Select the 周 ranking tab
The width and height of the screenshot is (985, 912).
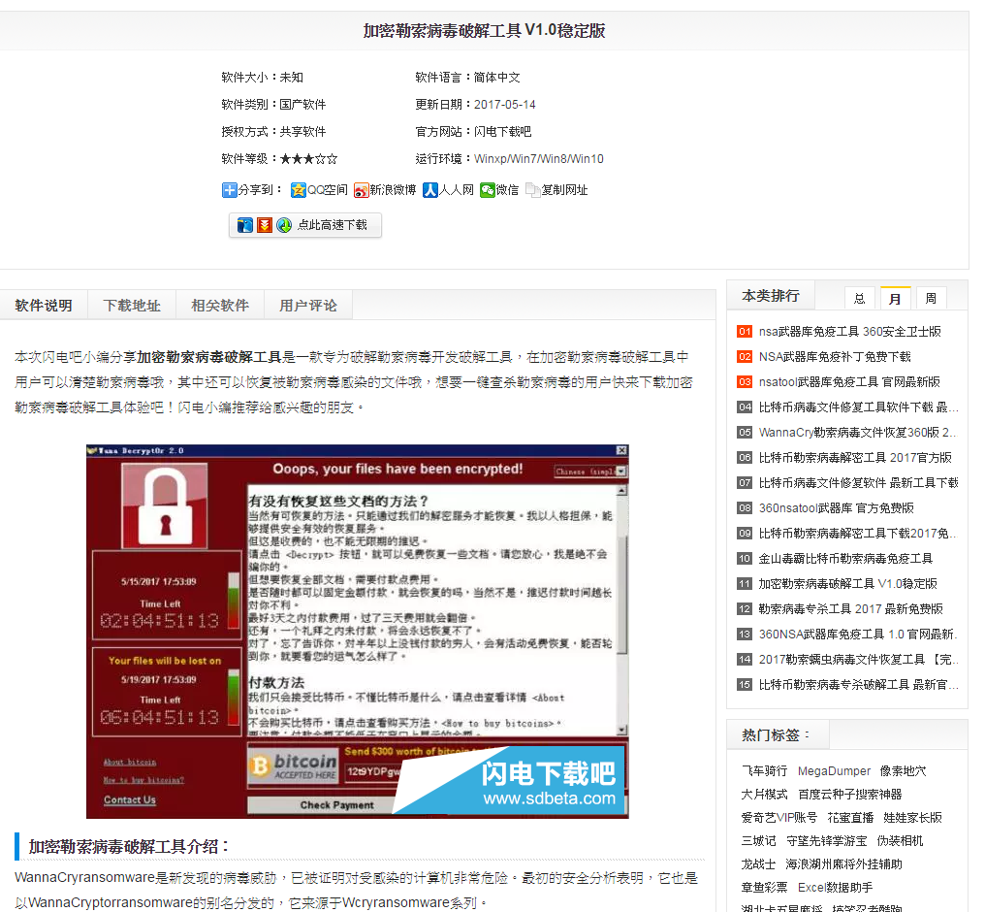click(931, 298)
